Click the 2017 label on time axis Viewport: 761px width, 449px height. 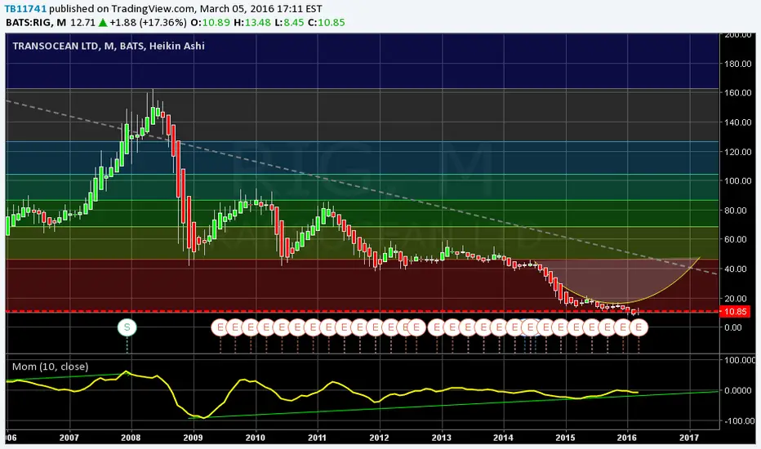[x=689, y=438]
